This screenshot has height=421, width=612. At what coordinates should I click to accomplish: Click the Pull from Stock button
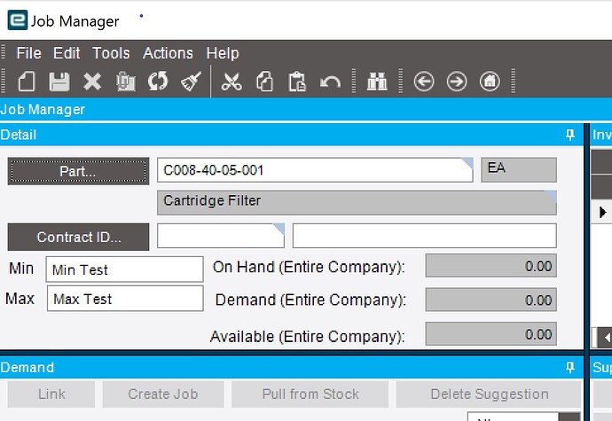pyautogui.click(x=310, y=394)
